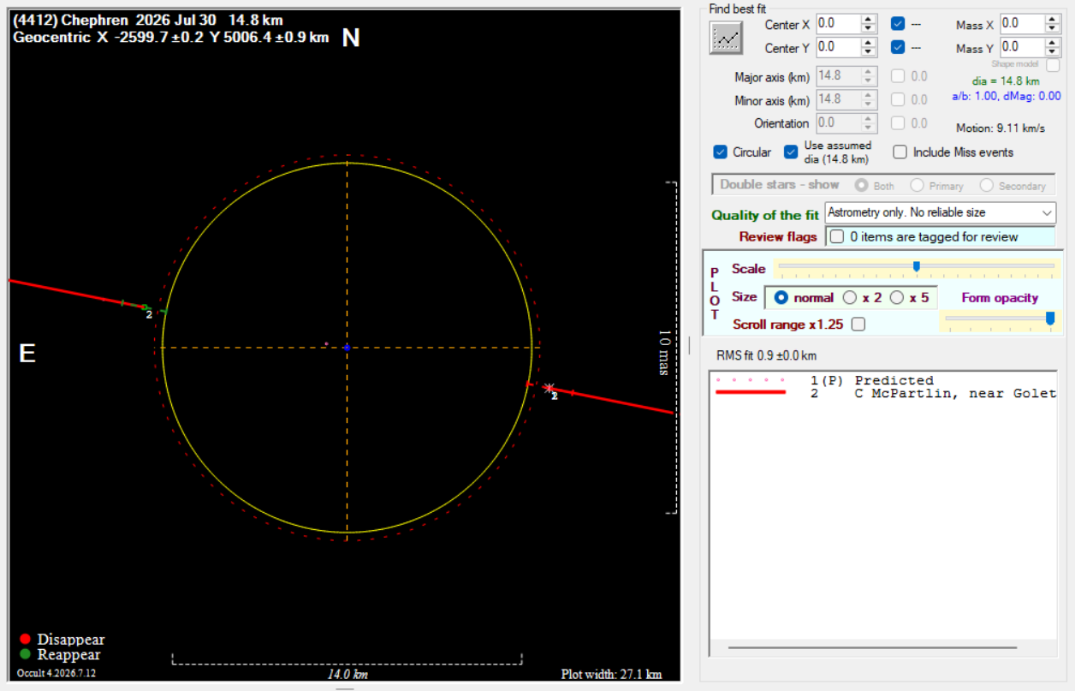
Task: Click the red Disappear legend dot
Action: pos(25,640)
